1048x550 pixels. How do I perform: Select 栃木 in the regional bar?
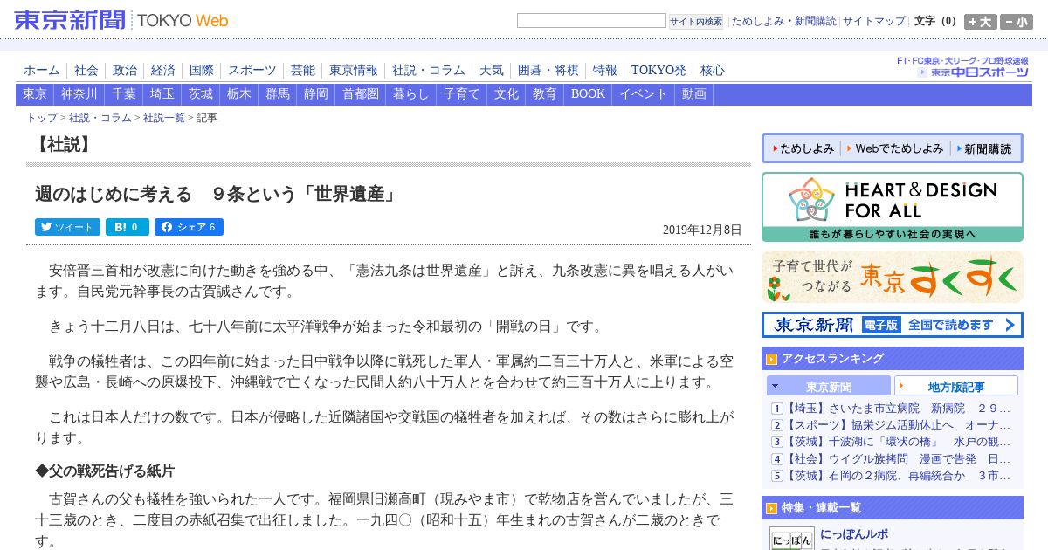coord(239,94)
